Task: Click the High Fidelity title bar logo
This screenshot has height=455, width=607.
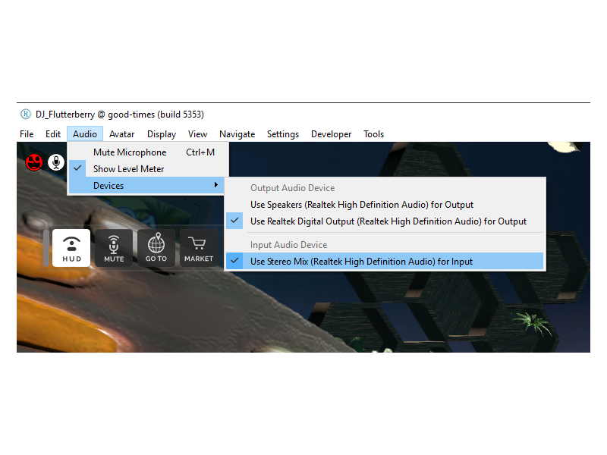Action: (x=26, y=115)
